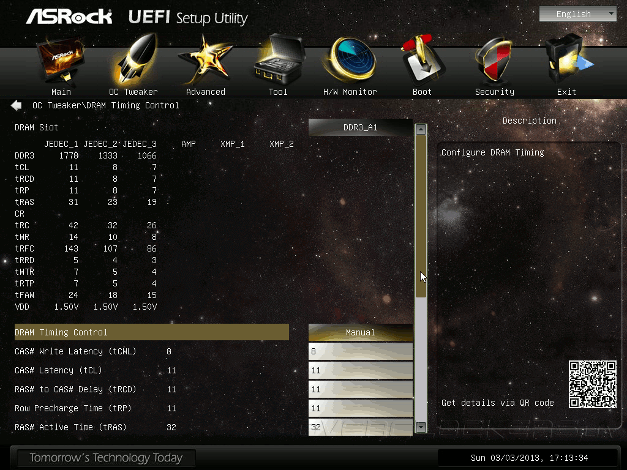The height and width of the screenshot is (470, 627).
Task: Click the tCWL value field showing 8
Action: click(360, 351)
